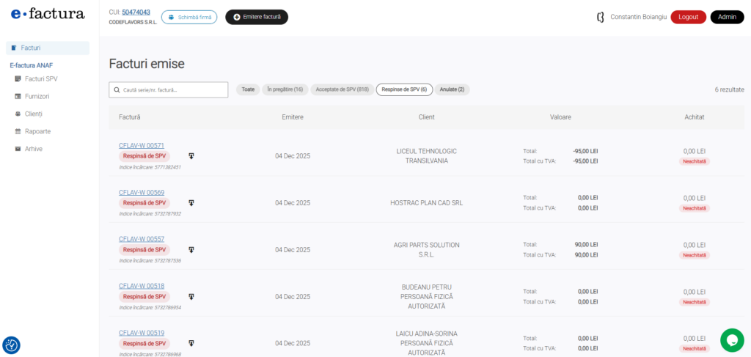The height and width of the screenshot is (357, 751).
Task: Switch to the Anulate (2) filter
Action: 452,89
